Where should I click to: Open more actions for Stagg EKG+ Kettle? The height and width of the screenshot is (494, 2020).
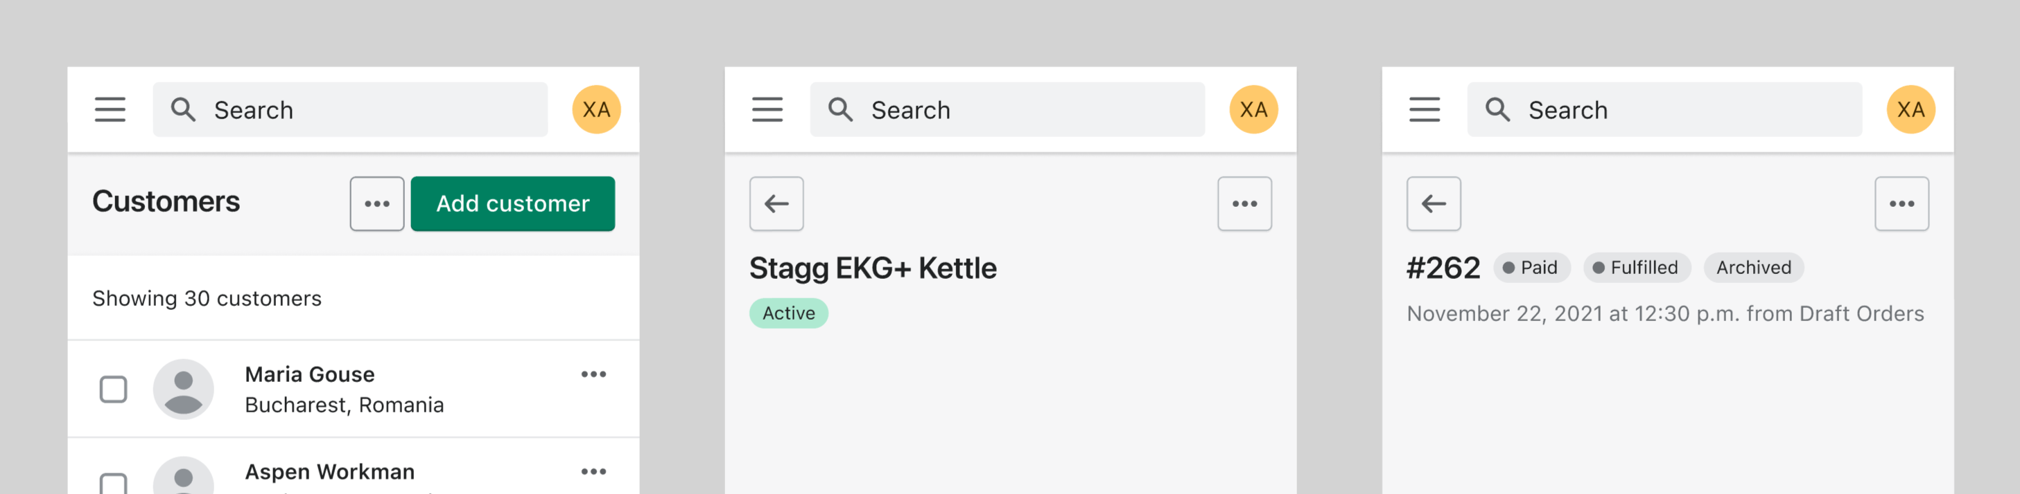click(x=1244, y=203)
